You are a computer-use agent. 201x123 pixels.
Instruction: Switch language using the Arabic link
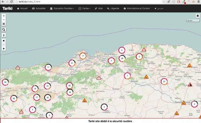click(x=159, y=8)
